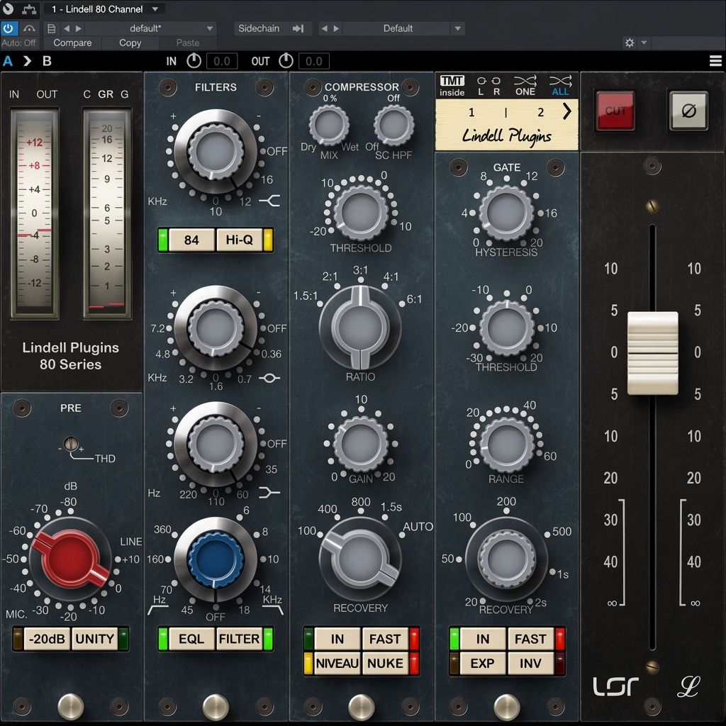Click the A to B copy arrow
The width and height of the screenshot is (726, 726).
(x=28, y=61)
